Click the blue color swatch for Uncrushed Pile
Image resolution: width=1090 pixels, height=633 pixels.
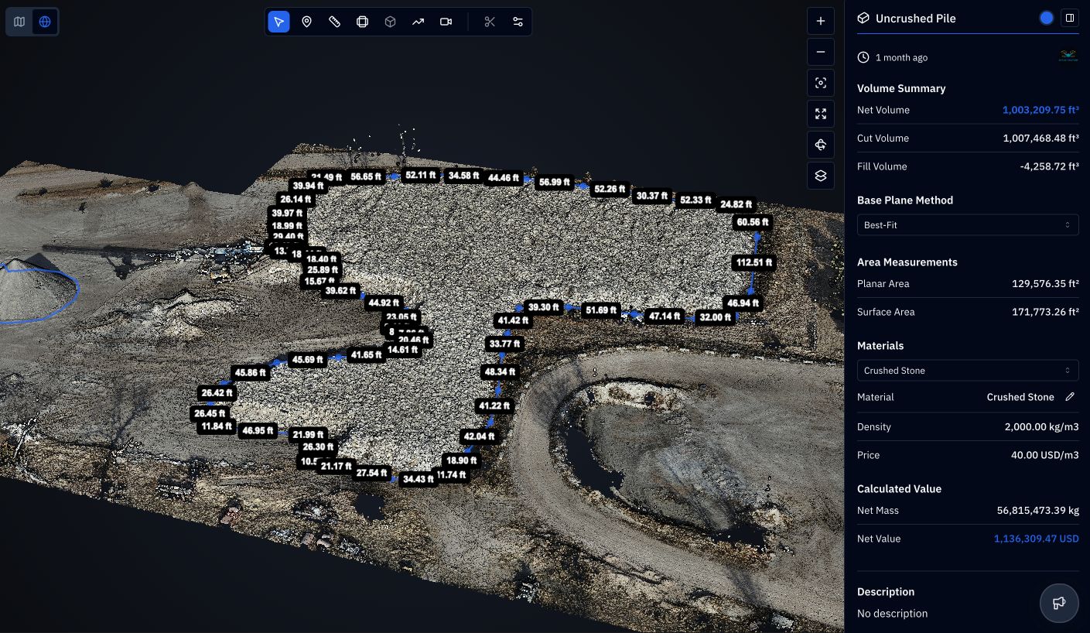(1047, 18)
